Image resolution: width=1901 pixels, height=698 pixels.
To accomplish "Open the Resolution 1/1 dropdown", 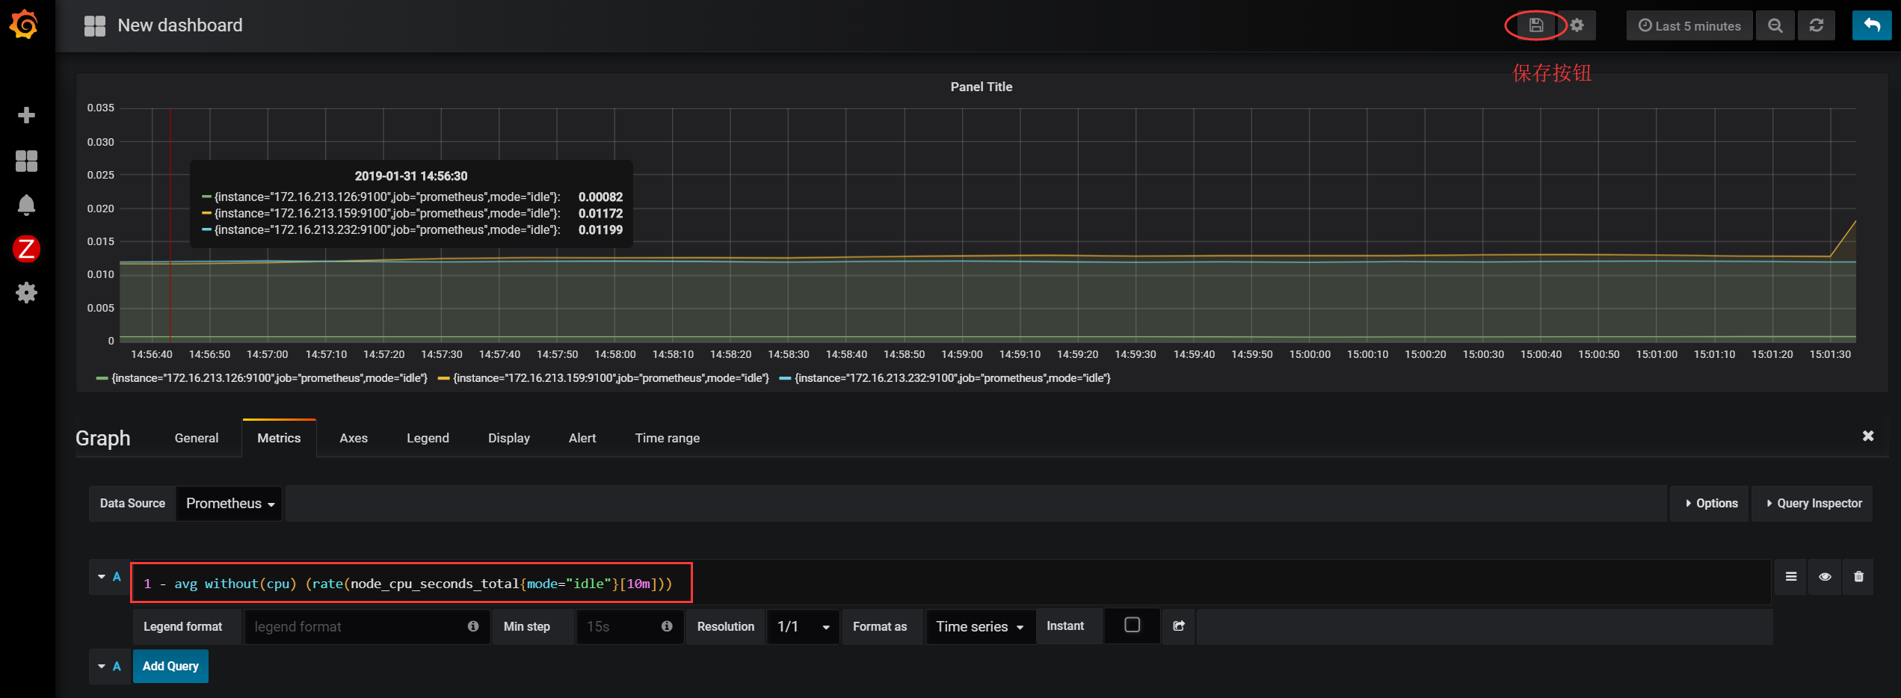I will pyautogui.click(x=803, y=626).
